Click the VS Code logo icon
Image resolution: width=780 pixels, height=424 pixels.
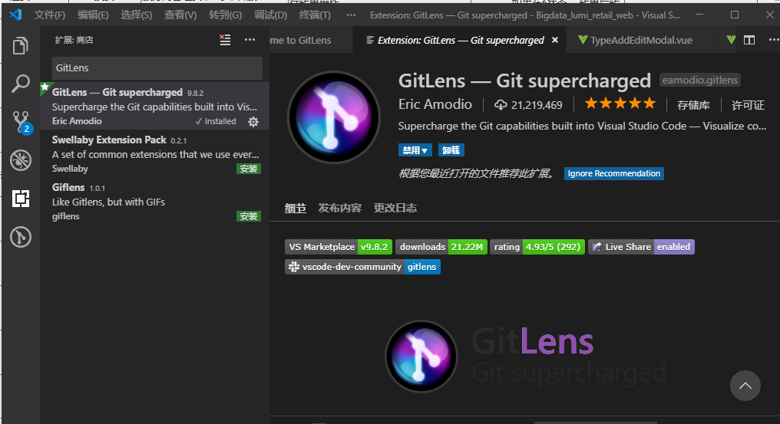click(x=15, y=15)
